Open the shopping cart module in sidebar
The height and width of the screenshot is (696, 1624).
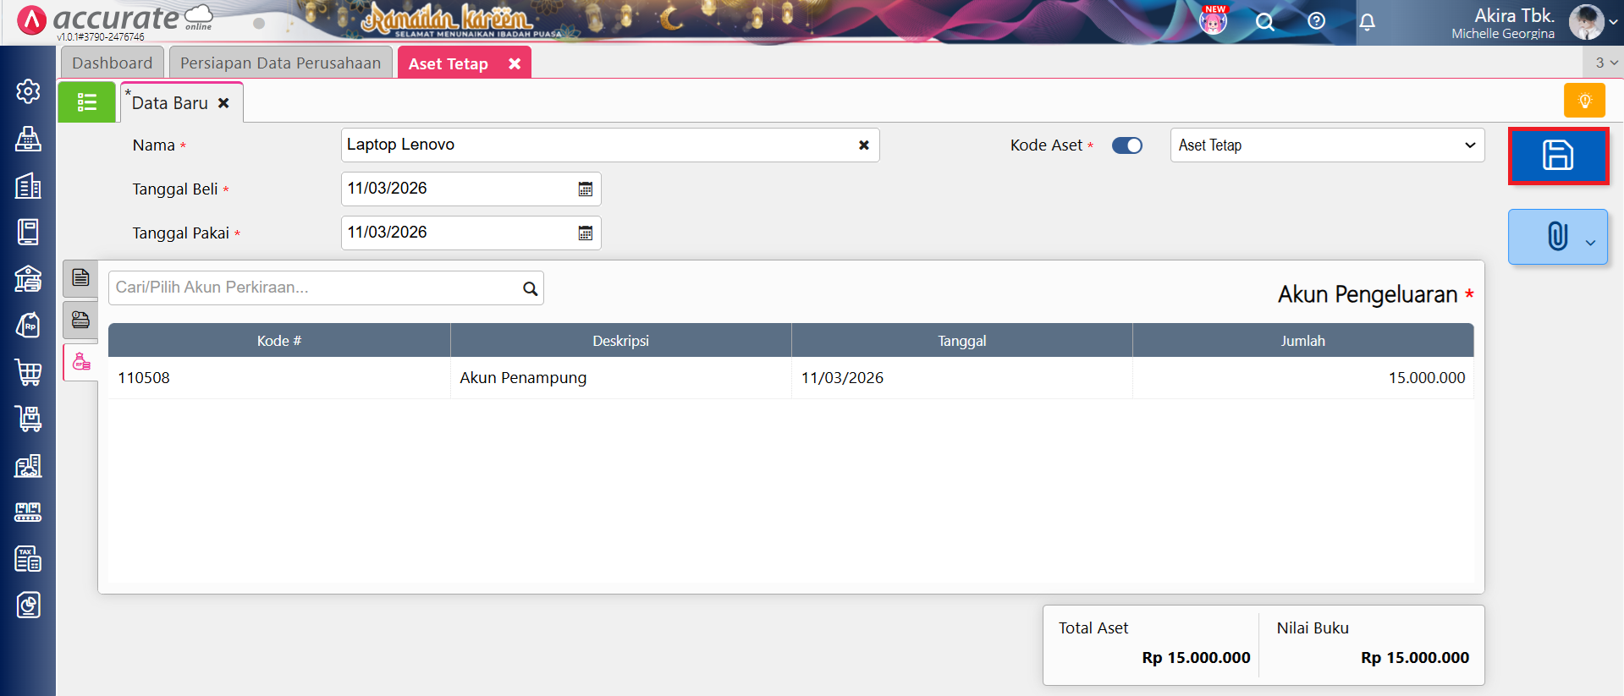point(28,372)
